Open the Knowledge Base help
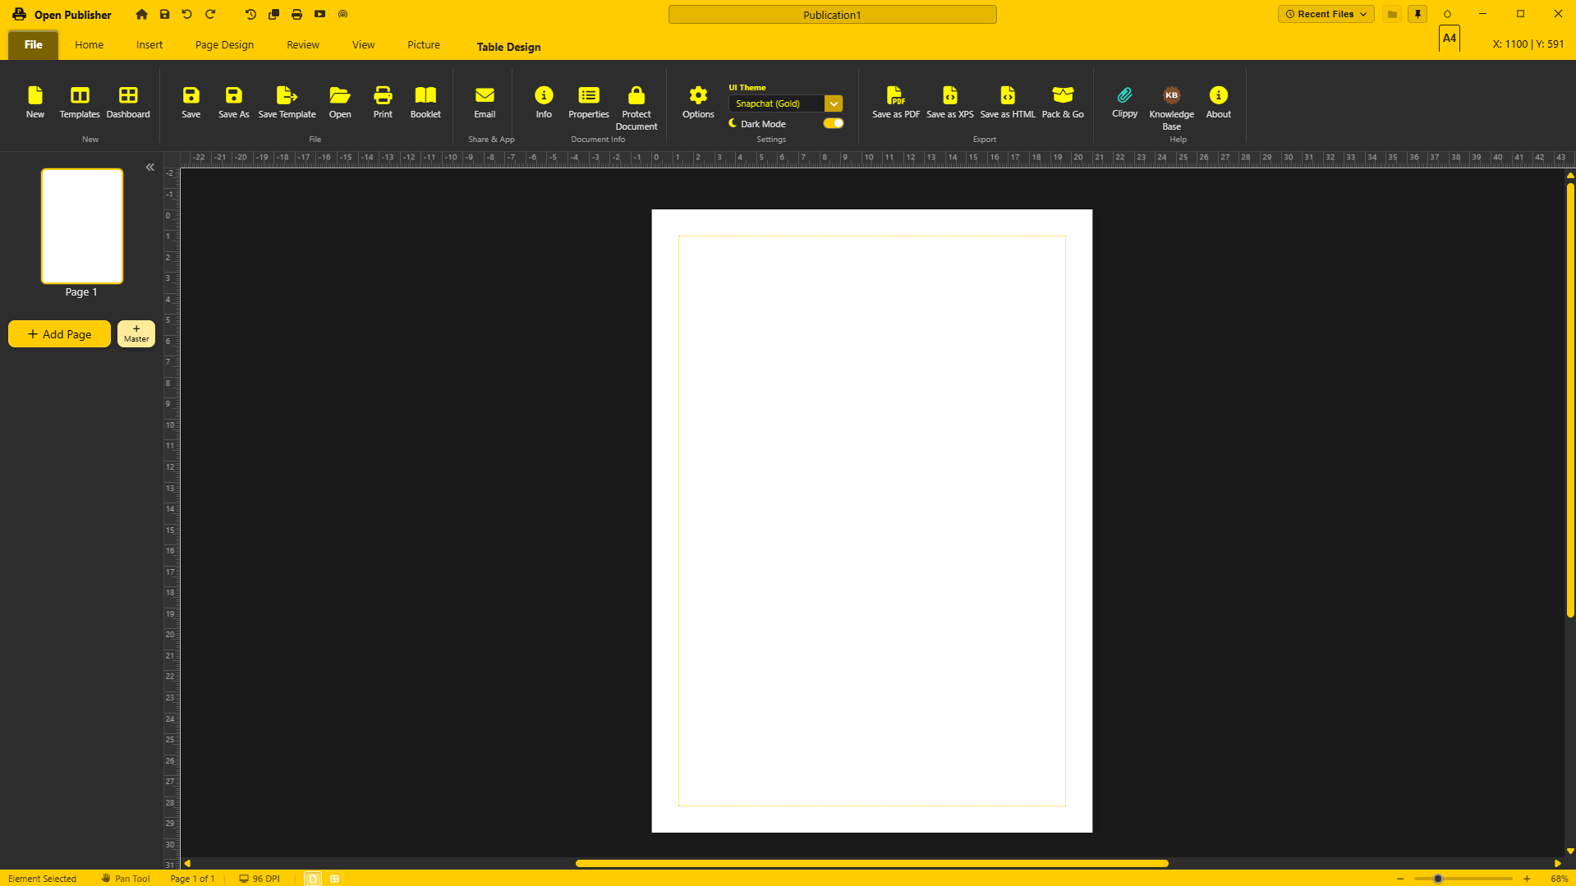1576x886 pixels. pos(1172,108)
